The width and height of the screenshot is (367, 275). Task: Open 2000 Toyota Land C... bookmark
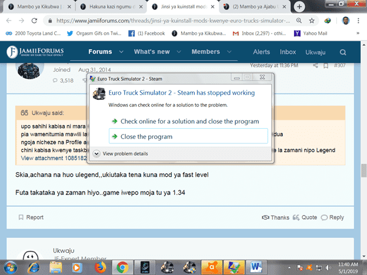point(33,33)
